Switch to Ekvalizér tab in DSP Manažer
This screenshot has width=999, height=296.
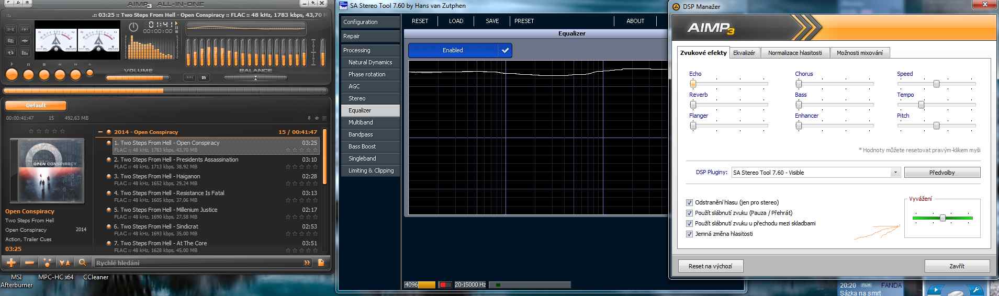tap(744, 53)
